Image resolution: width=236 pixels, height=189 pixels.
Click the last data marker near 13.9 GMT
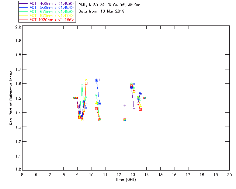click(145, 98)
